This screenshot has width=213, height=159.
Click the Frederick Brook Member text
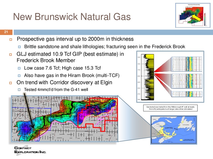[x=46, y=60]
